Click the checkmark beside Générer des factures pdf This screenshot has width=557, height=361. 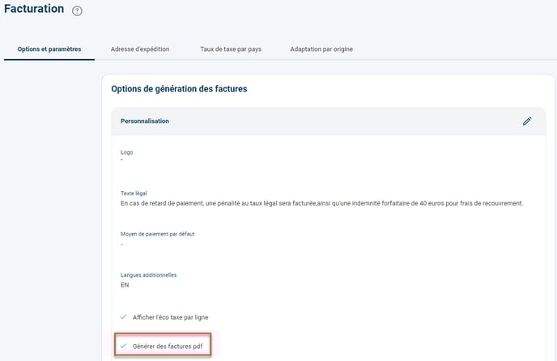click(x=123, y=346)
